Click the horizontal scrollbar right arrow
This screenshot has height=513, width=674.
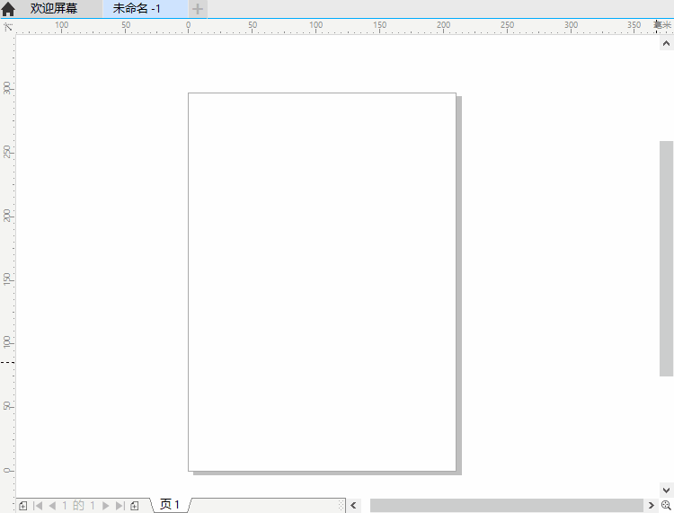[652, 506]
